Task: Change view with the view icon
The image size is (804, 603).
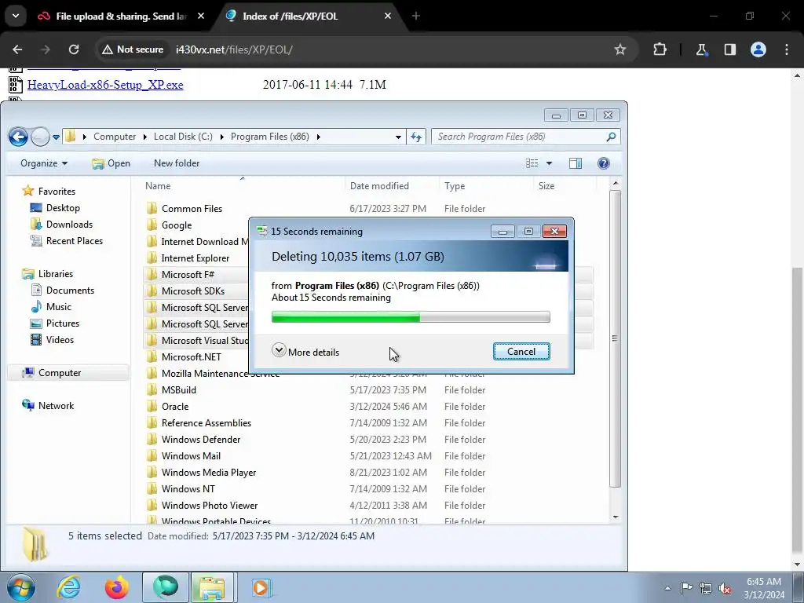Action: 532,163
